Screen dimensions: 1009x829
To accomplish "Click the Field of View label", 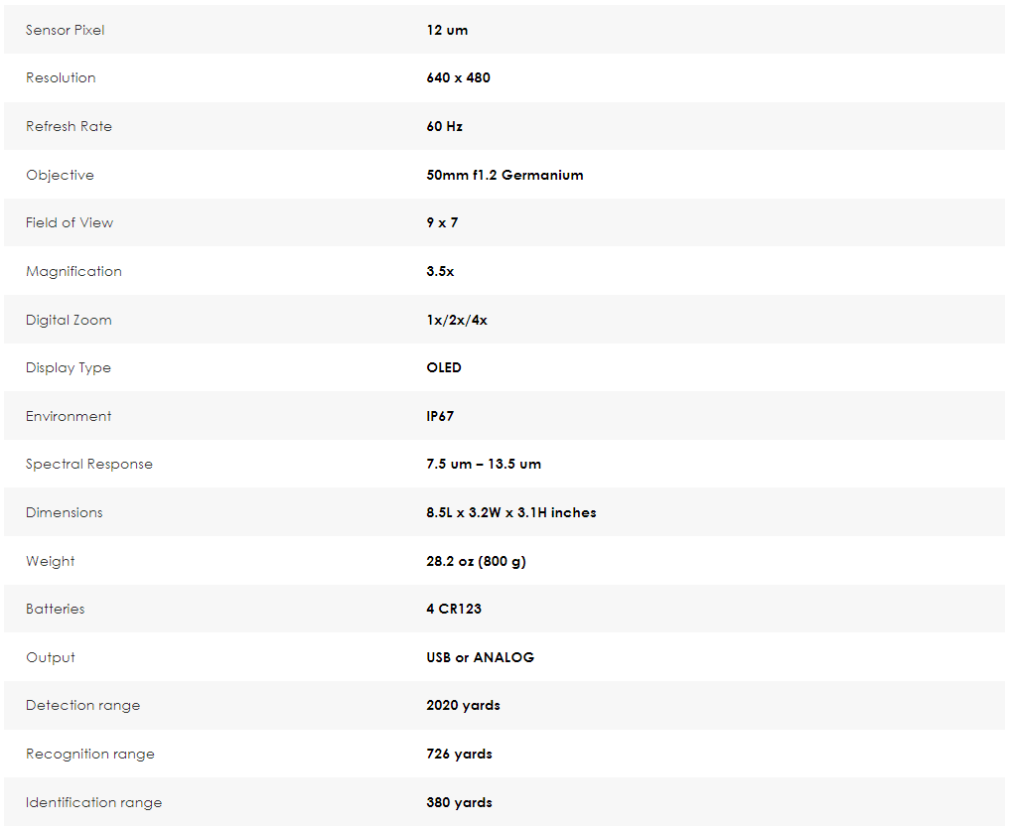I will coord(70,222).
